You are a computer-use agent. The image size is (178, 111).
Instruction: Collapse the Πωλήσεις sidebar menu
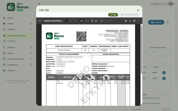coord(18,29)
